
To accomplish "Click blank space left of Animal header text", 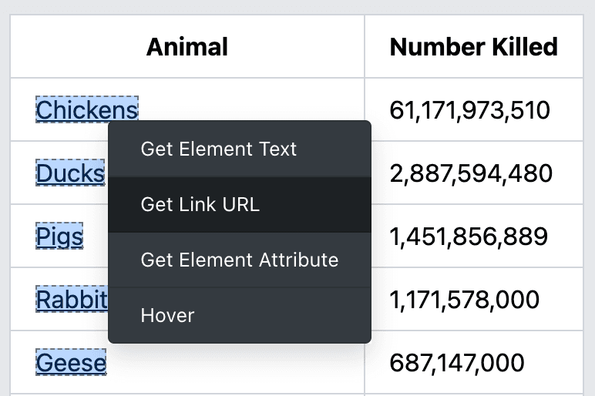I will pos(69,47).
